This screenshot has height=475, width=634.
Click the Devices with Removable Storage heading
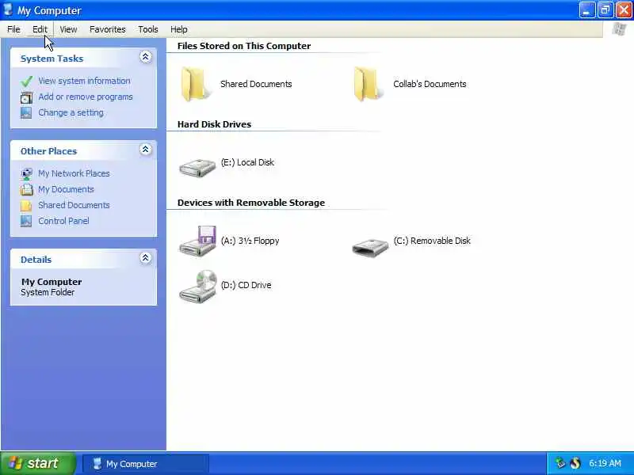pos(251,203)
